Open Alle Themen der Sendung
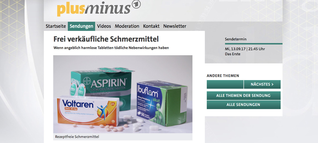The width and height of the screenshot is (318, 143). (243, 95)
